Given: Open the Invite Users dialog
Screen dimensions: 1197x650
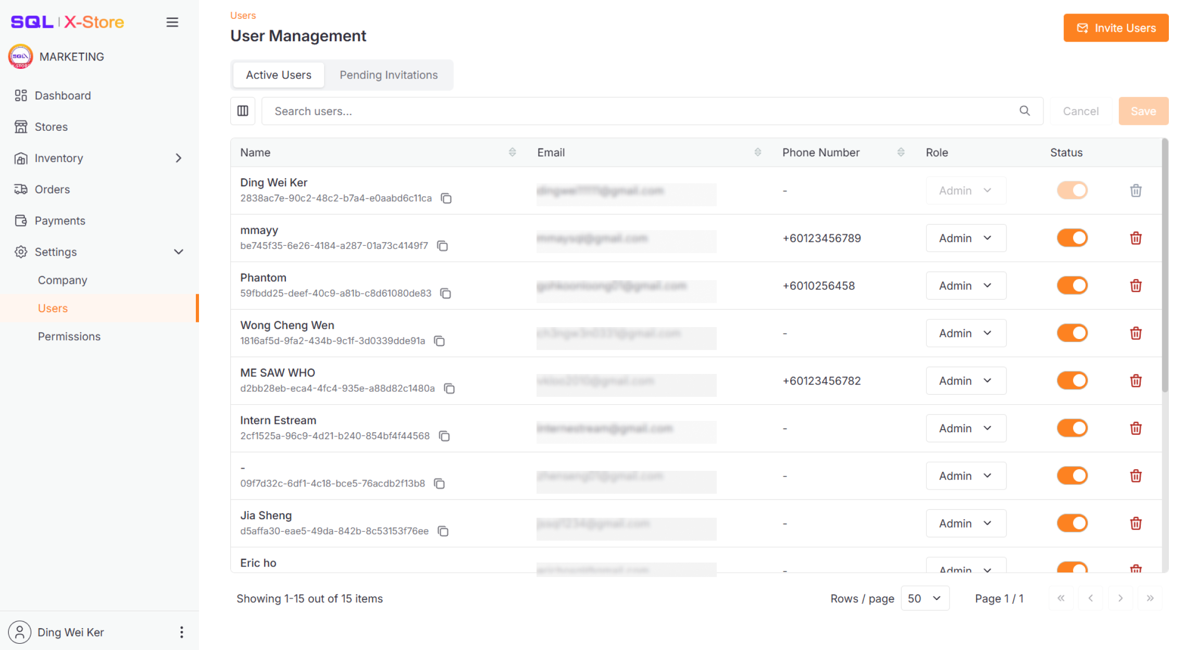Looking at the screenshot, I should [x=1115, y=28].
